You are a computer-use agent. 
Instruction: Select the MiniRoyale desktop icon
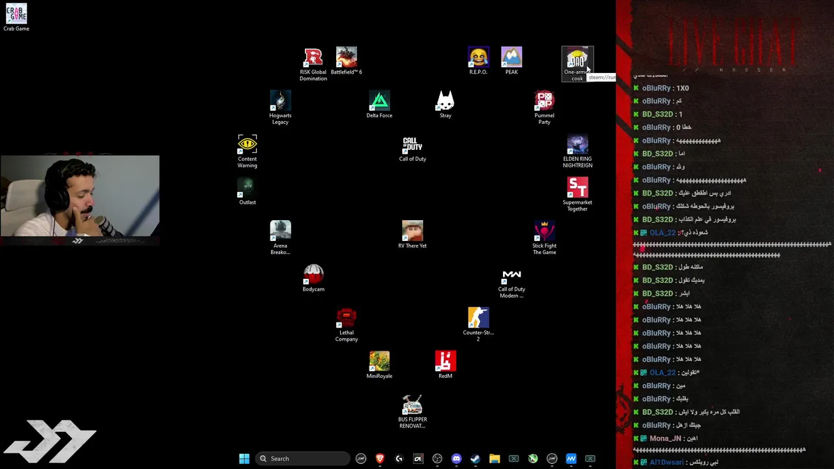(379, 365)
